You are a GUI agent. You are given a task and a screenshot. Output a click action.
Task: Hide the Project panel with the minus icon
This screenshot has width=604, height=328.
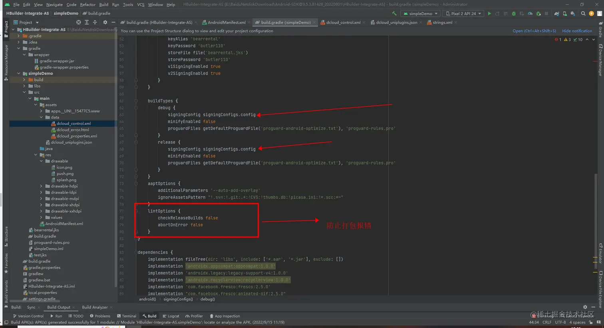tap(113, 22)
